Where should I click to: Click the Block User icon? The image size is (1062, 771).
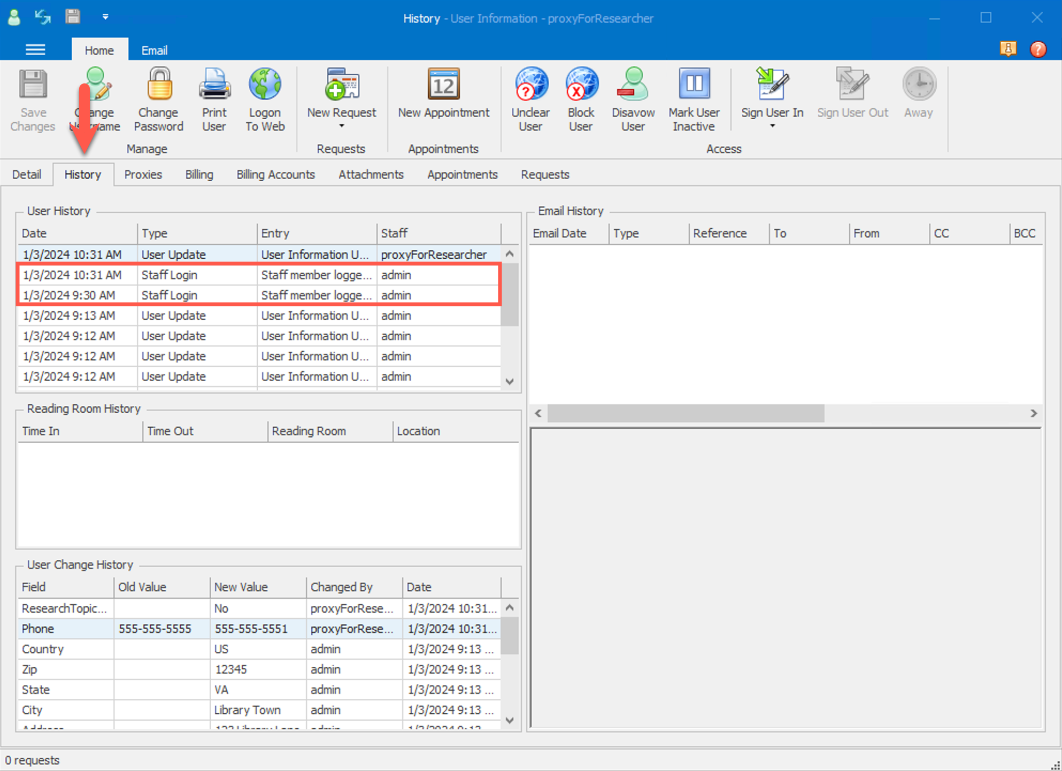581,85
